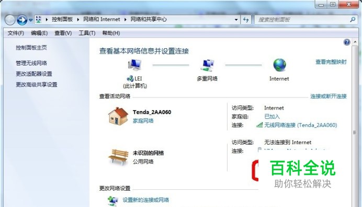Open the 查看完整映射 link

[331, 62]
